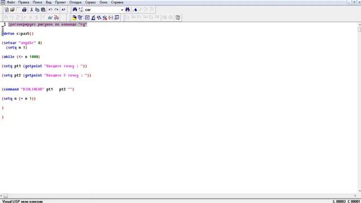Click inside the search field containing 'car'
This screenshot has height=203, width=361.
(102, 10)
